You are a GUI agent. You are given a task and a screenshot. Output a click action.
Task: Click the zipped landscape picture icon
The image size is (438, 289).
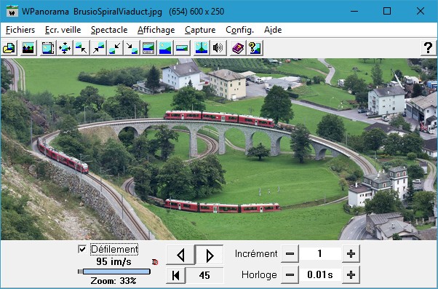202,48
